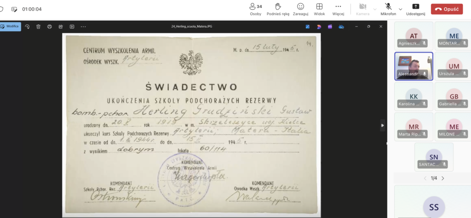The height and width of the screenshot is (218, 471).
Task: Change layout via the Widok icon
Action: point(319,9)
